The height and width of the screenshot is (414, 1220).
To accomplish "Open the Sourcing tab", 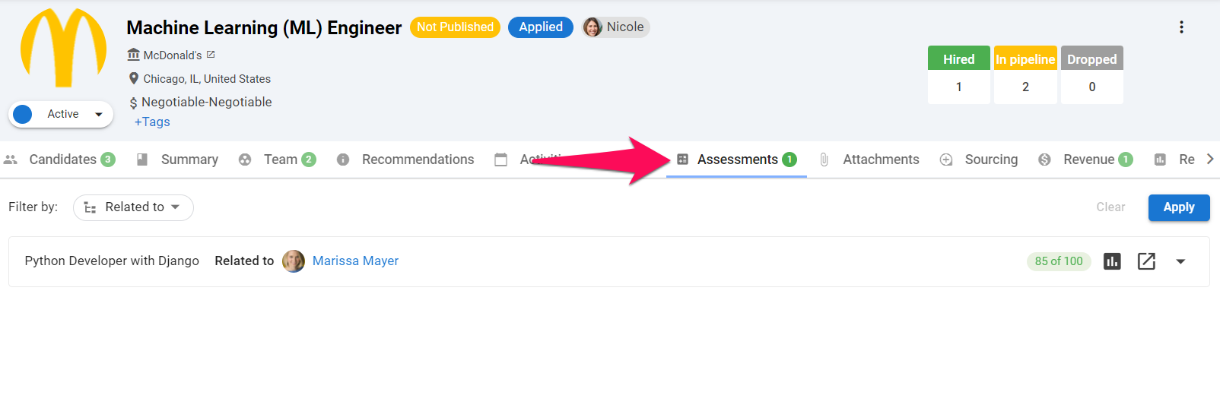I will click(979, 160).
